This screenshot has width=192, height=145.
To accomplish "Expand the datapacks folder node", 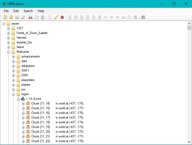I will (x=13, y=66).
